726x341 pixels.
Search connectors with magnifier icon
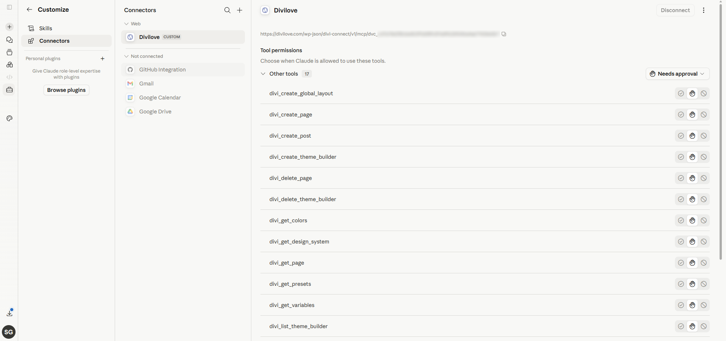point(227,10)
